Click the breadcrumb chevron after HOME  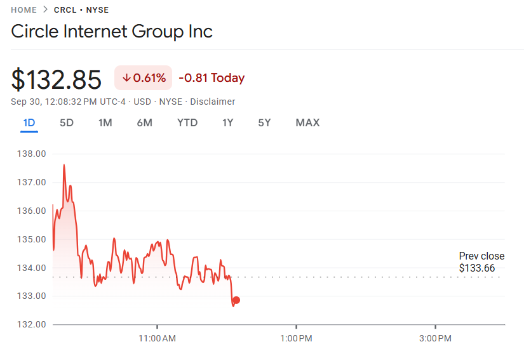45,10
